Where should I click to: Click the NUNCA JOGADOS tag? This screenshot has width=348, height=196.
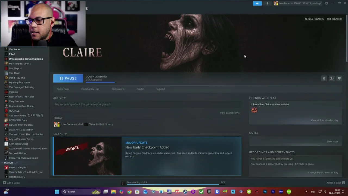click(x=314, y=19)
